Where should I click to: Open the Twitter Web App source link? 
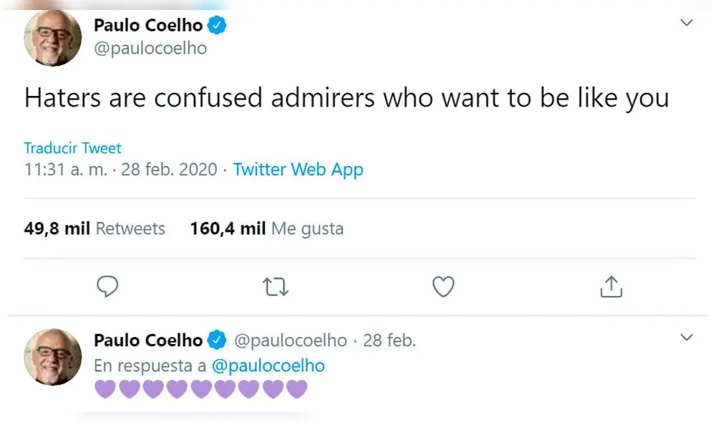[298, 170]
